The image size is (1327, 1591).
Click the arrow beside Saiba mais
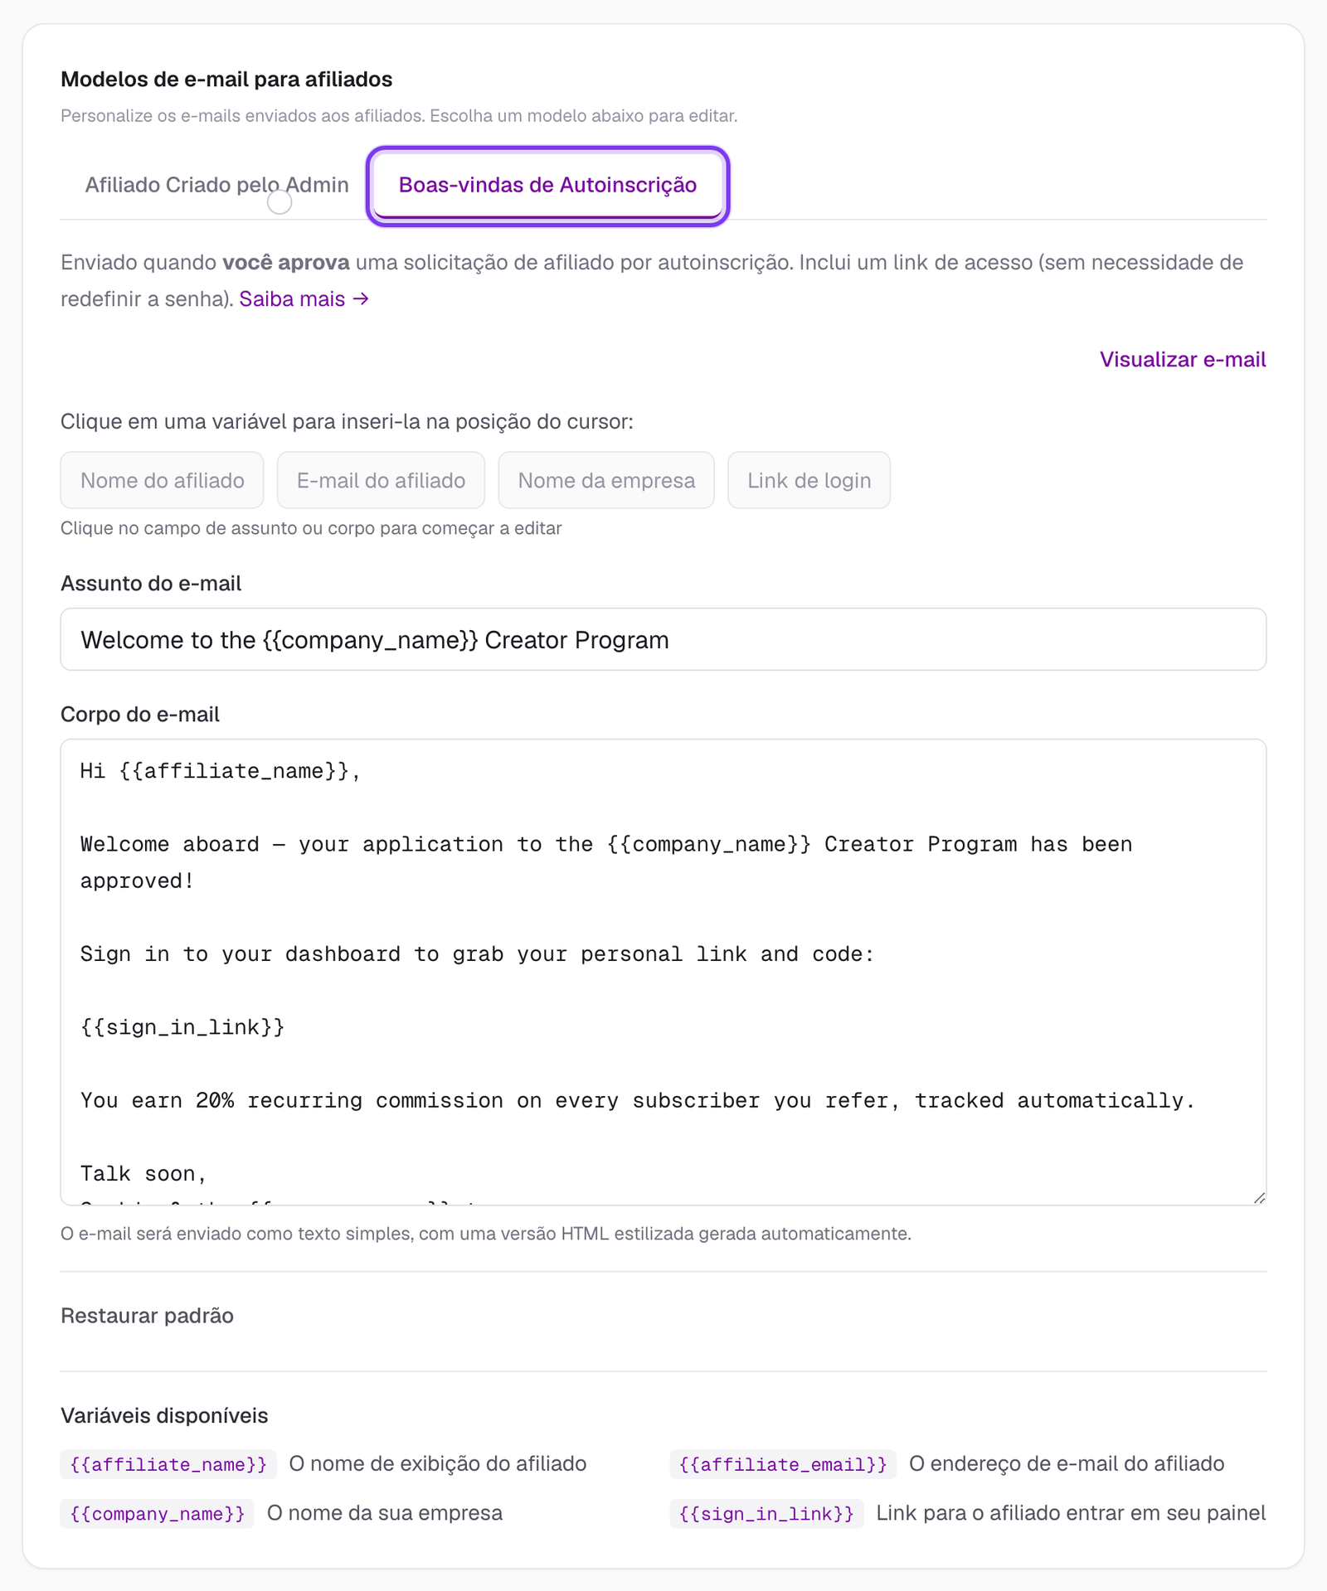(x=361, y=299)
